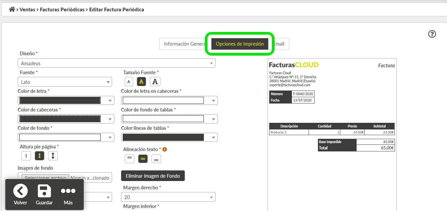Click Eliminar Imagen de Fondo button

pyautogui.click(x=153, y=176)
